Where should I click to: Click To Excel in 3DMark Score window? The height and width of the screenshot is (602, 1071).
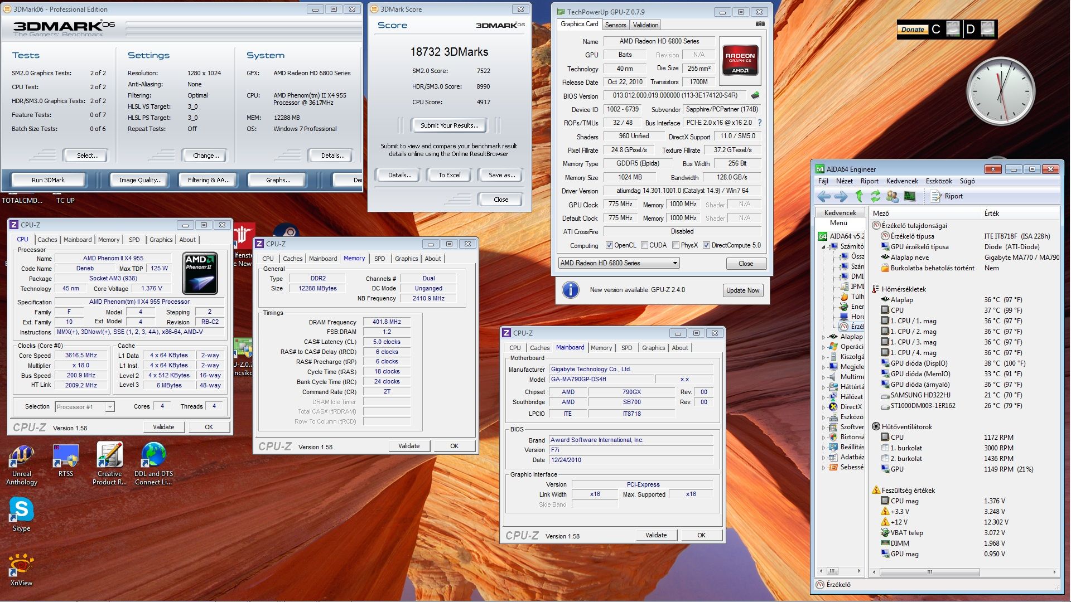(449, 175)
